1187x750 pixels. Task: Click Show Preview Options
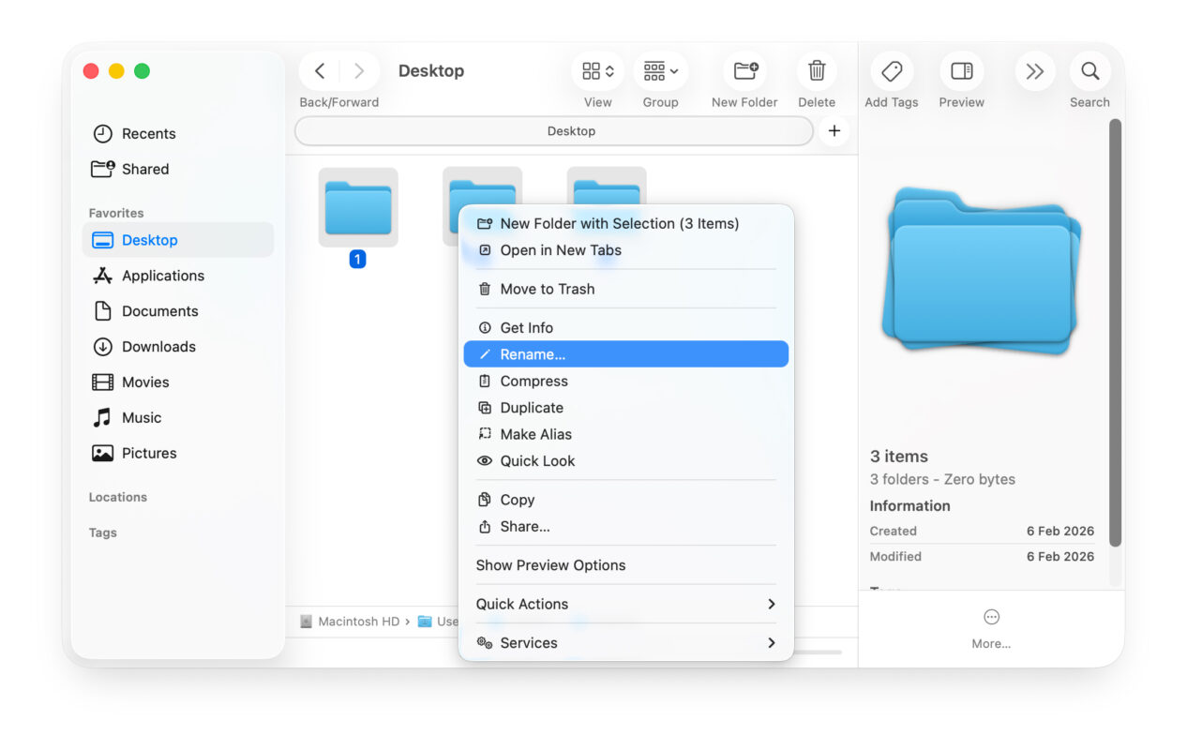pyautogui.click(x=550, y=564)
